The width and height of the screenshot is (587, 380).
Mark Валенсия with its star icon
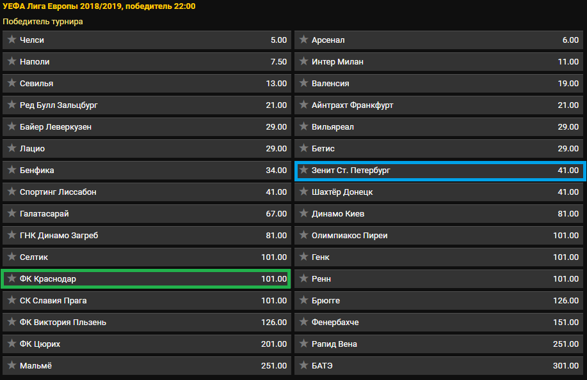coord(303,83)
